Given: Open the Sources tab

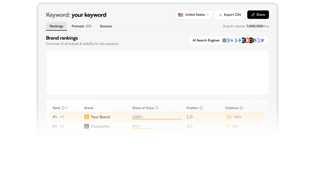Looking at the screenshot, I should coord(106,26).
